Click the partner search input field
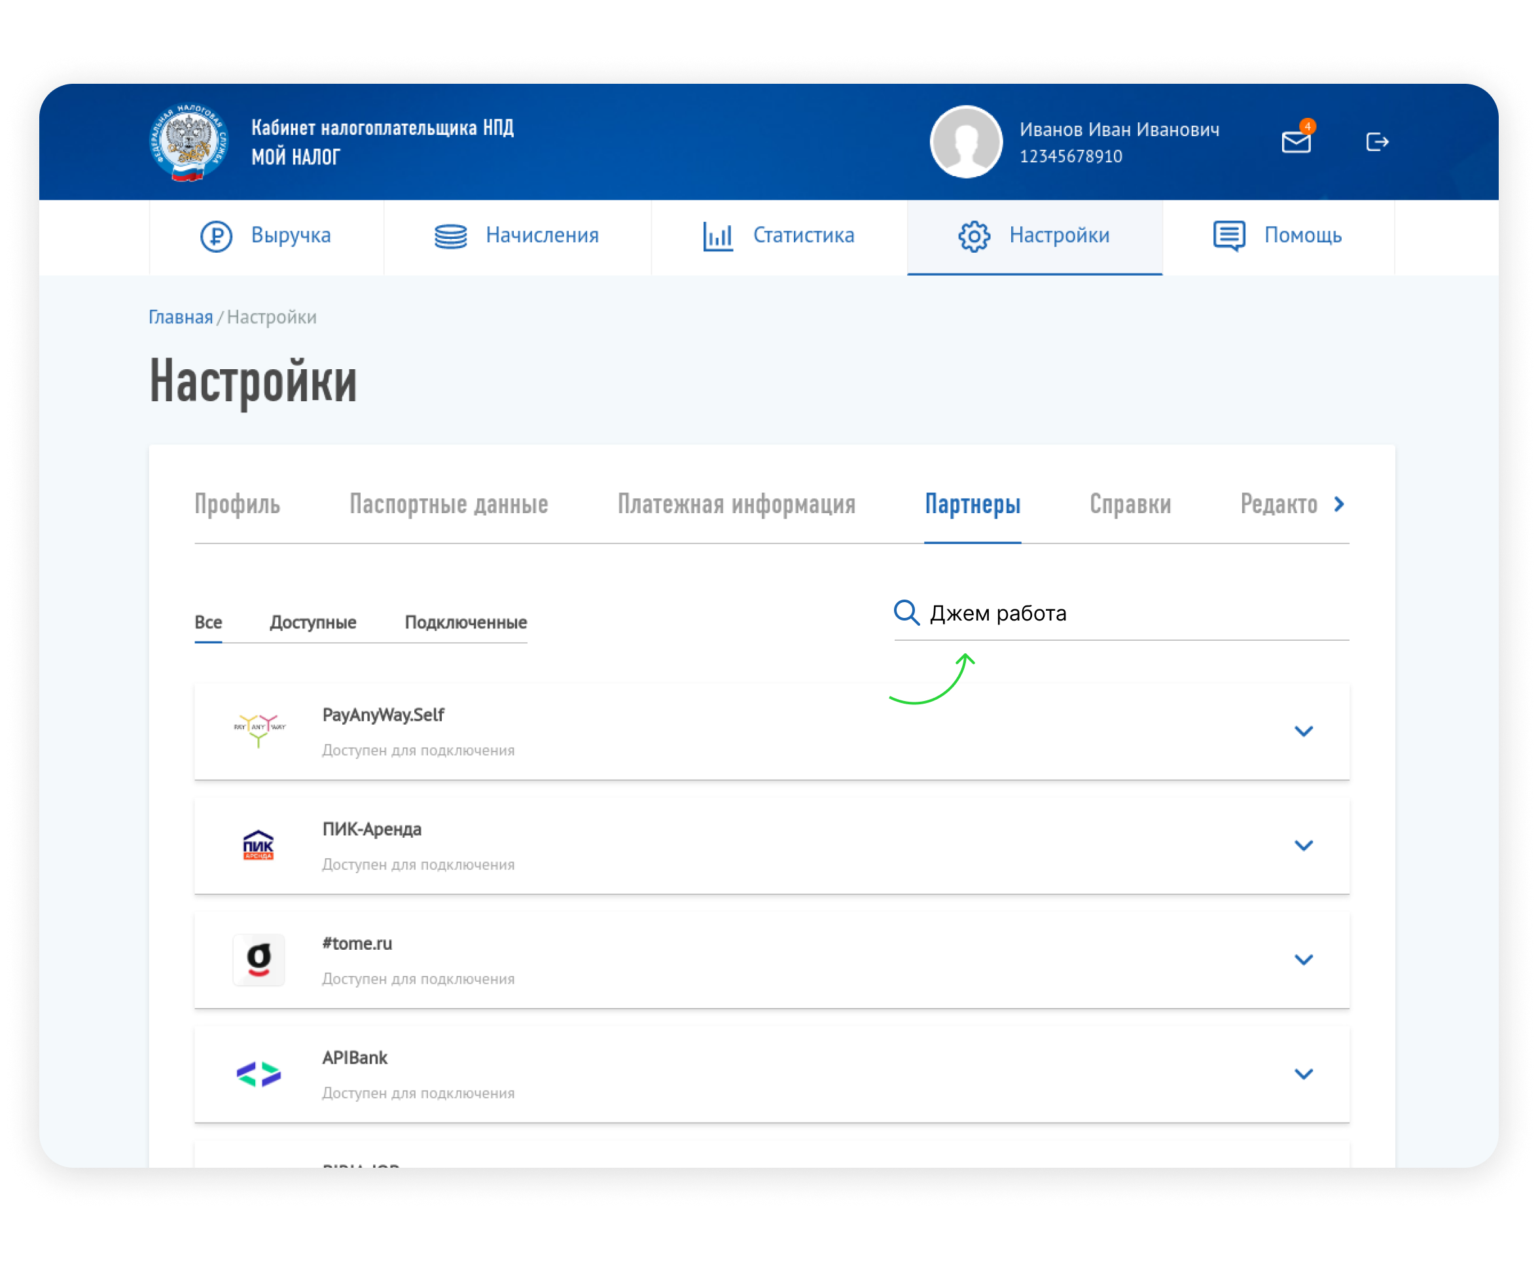This screenshot has height=1262, width=1538. pos(1134,613)
